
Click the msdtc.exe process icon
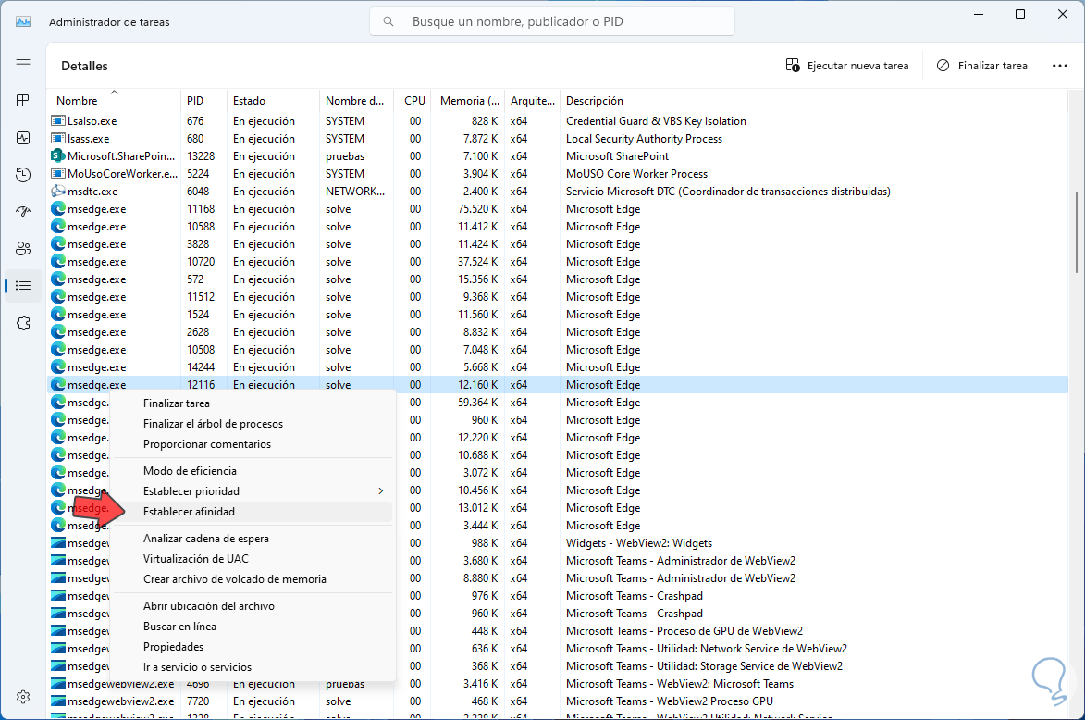[x=58, y=191]
